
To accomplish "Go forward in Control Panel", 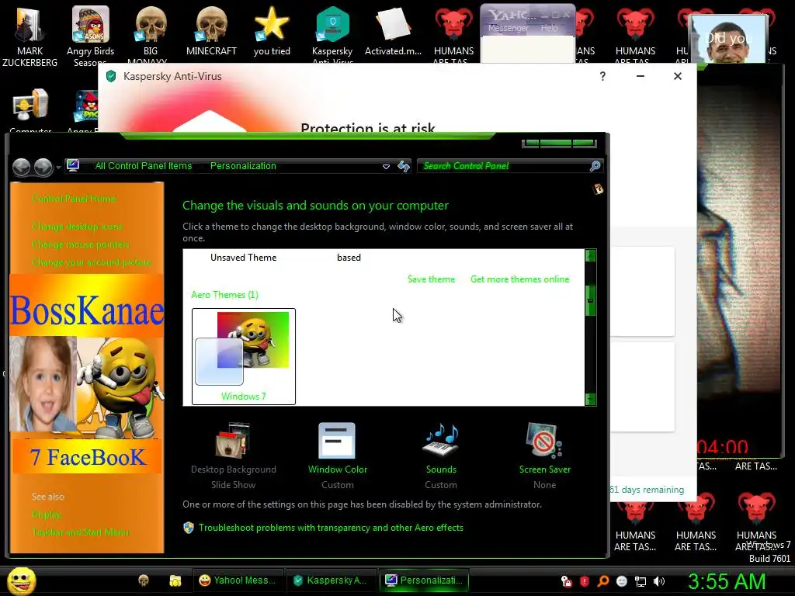I will tap(43, 167).
